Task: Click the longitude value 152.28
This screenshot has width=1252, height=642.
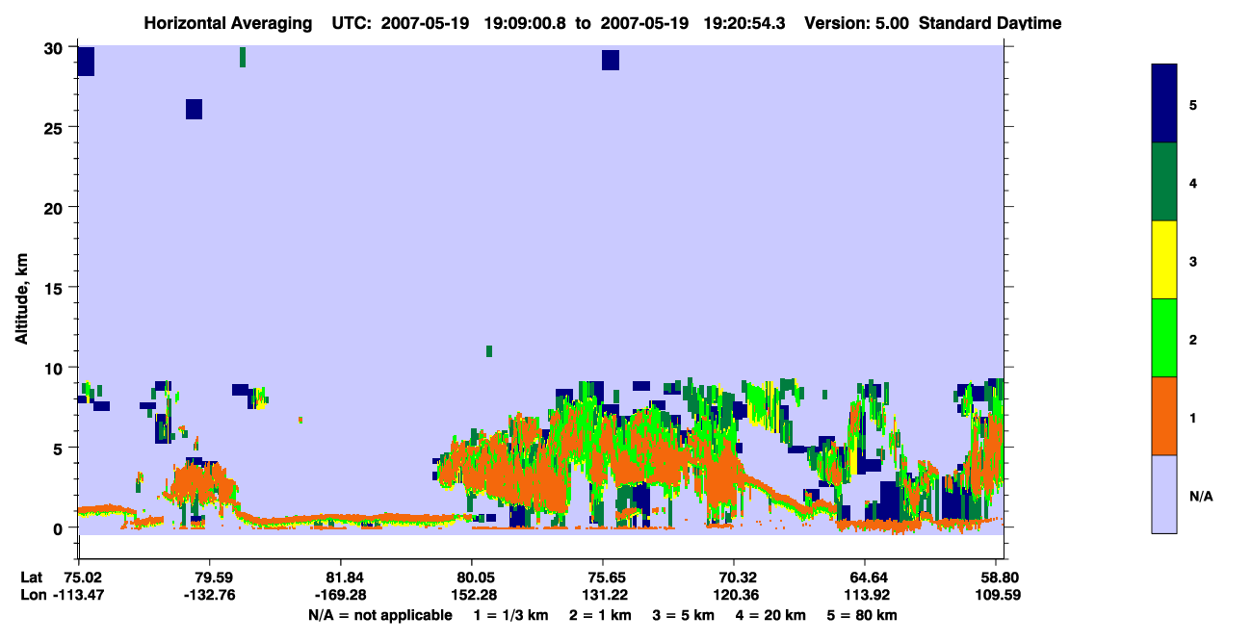Action: tap(472, 595)
